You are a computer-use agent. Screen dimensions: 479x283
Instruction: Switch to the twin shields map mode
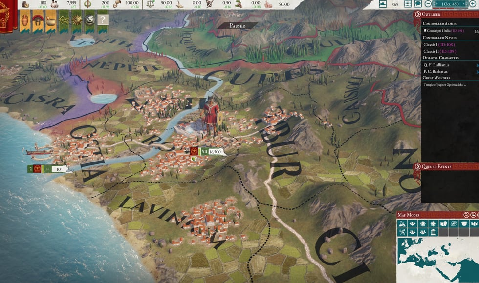click(443, 224)
